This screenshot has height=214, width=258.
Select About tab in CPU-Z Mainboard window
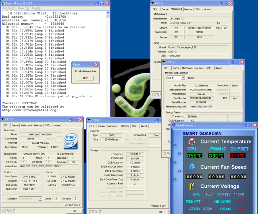point(207,9)
